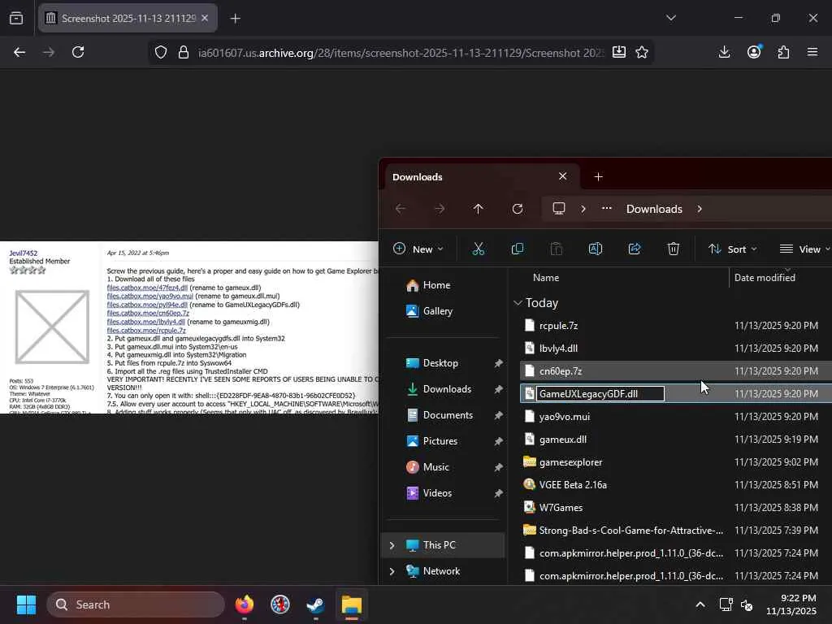The width and height of the screenshot is (832, 624).
Task: Add a new File Explorer tab
Action: (598, 176)
